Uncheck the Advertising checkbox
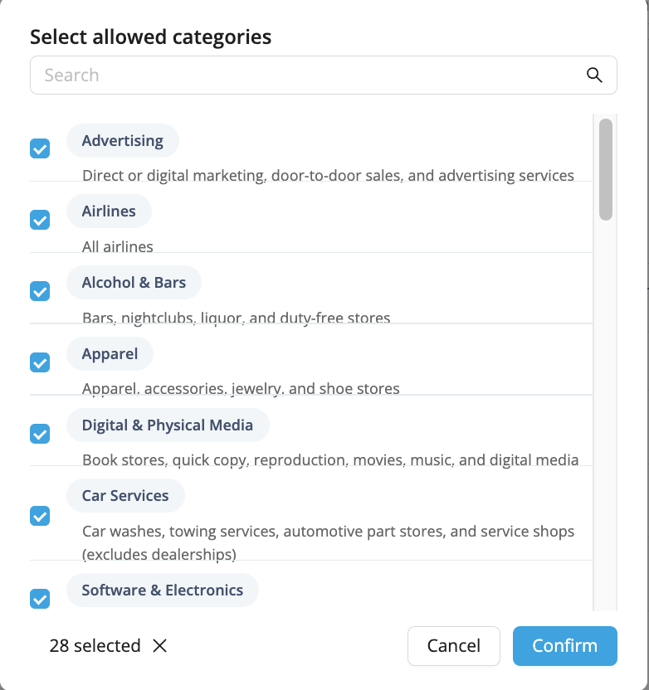The height and width of the screenshot is (690, 649). click(x=40, y=148)
